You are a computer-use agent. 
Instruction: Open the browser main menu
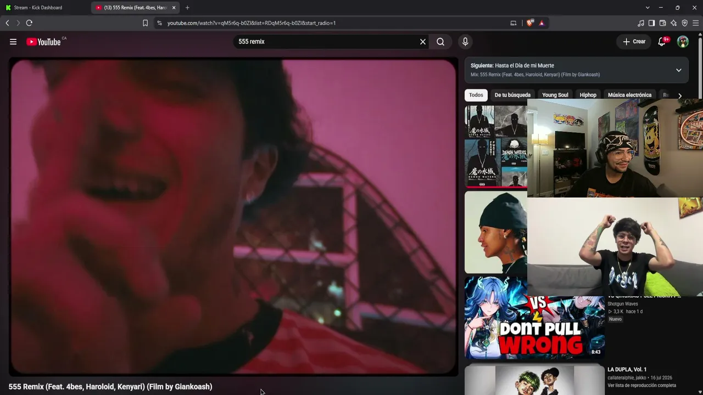696,23
